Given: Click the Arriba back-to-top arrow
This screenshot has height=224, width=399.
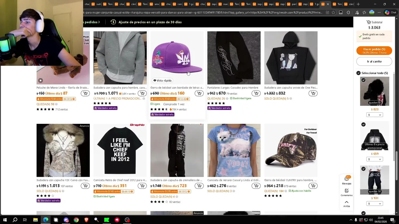Looking at the screenshot, I should click(347, 204).
